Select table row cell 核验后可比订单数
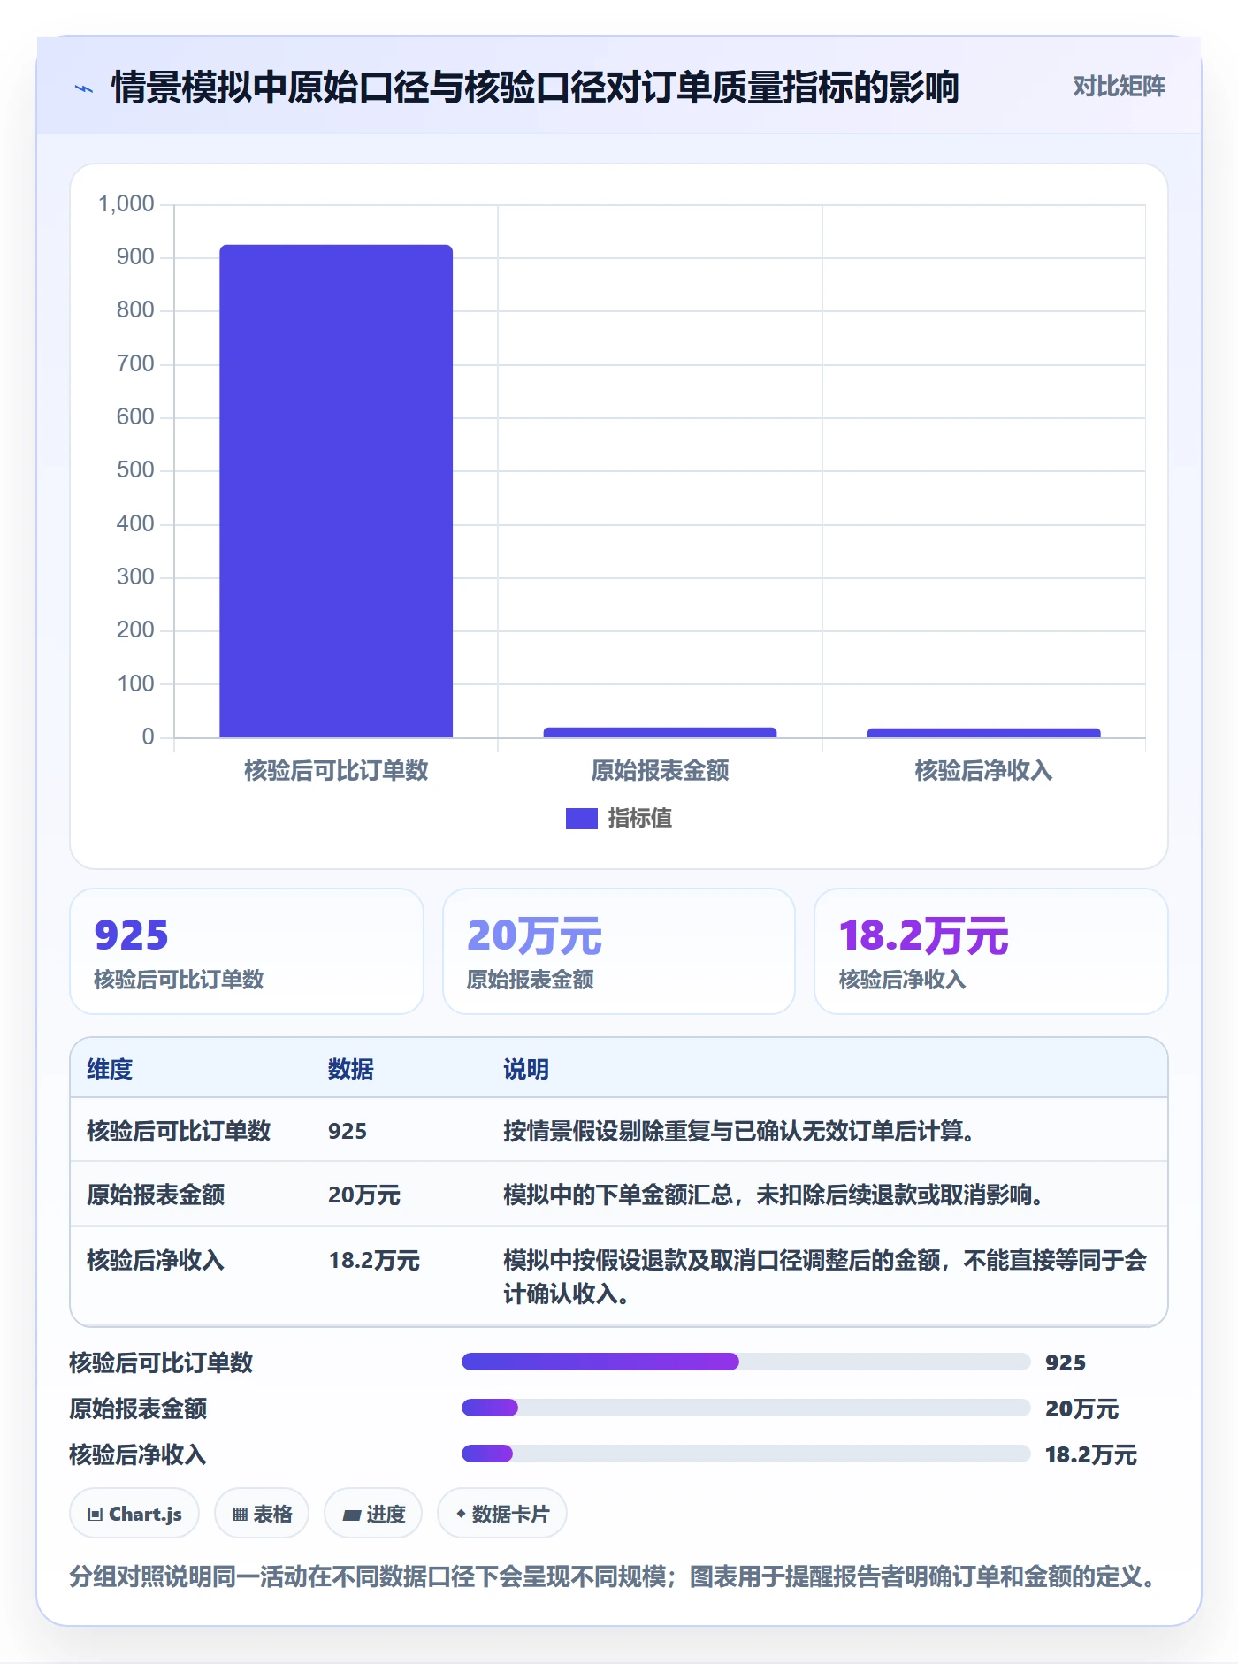Viewport: 1238px width, 1664px height. point(179,1131)
